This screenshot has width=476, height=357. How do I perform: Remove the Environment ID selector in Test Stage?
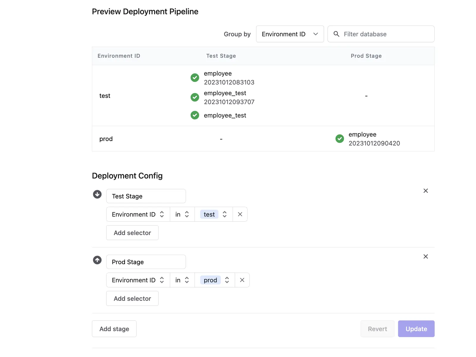point(240,214)
